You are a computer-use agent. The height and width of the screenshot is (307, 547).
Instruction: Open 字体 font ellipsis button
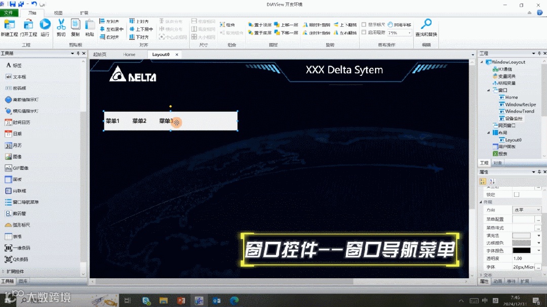(x=538, y=267)
